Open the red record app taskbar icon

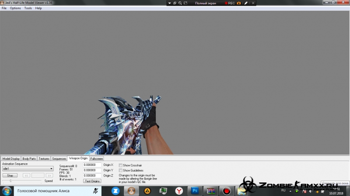[227, 191]
